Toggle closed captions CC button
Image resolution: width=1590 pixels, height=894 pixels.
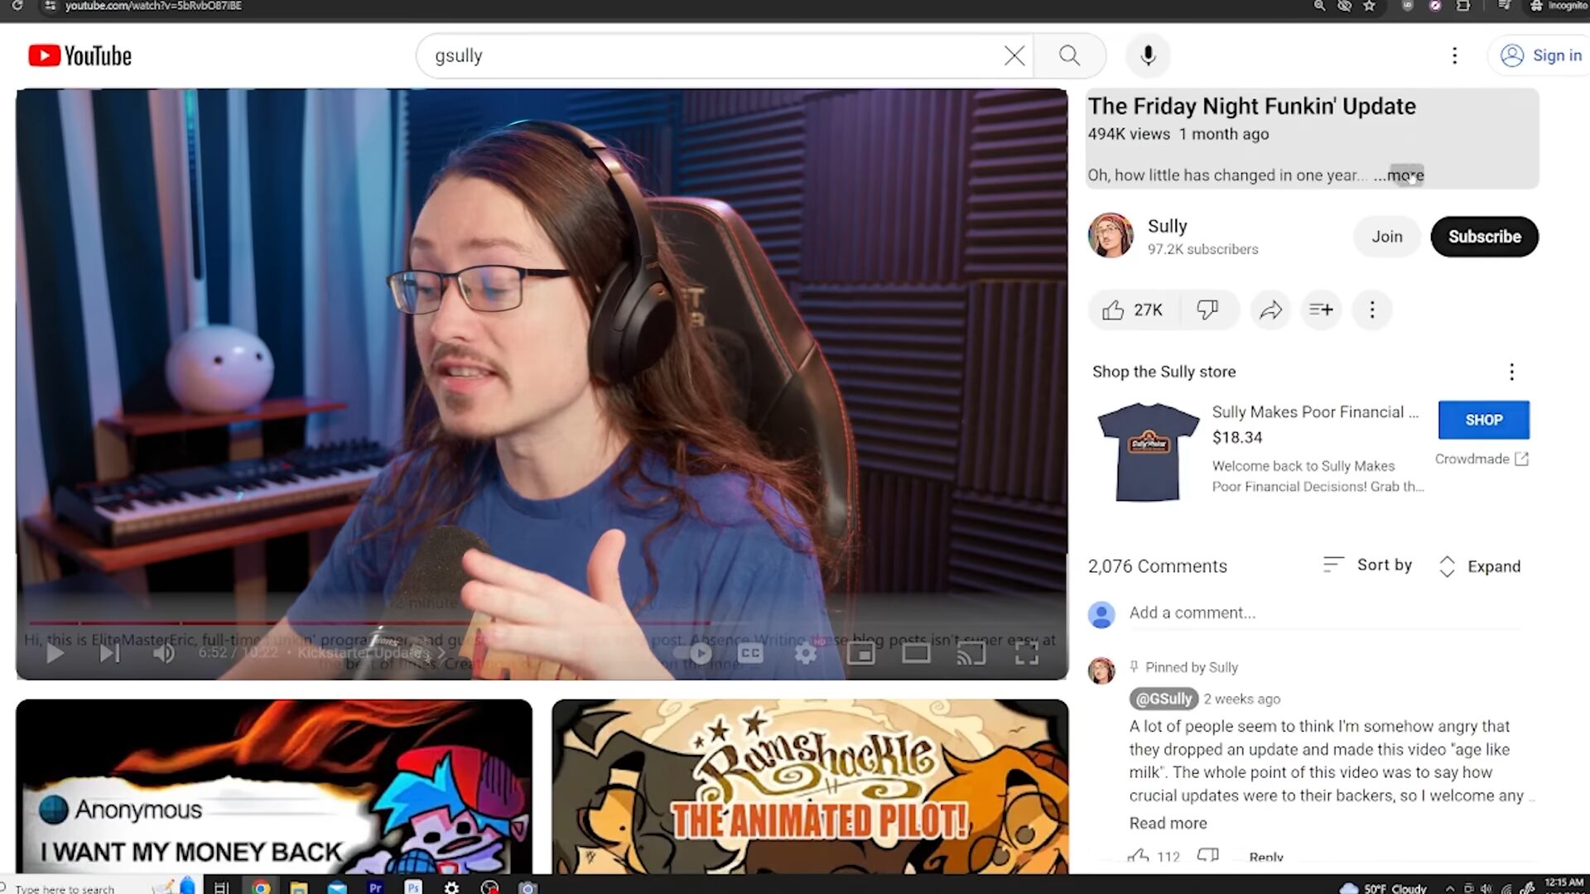coord(750,654)
